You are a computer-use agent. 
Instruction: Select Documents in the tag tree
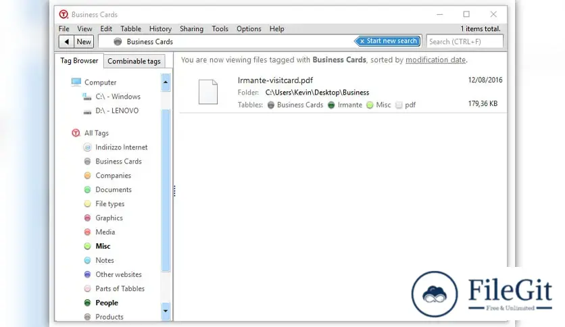[x=114, y=189]
